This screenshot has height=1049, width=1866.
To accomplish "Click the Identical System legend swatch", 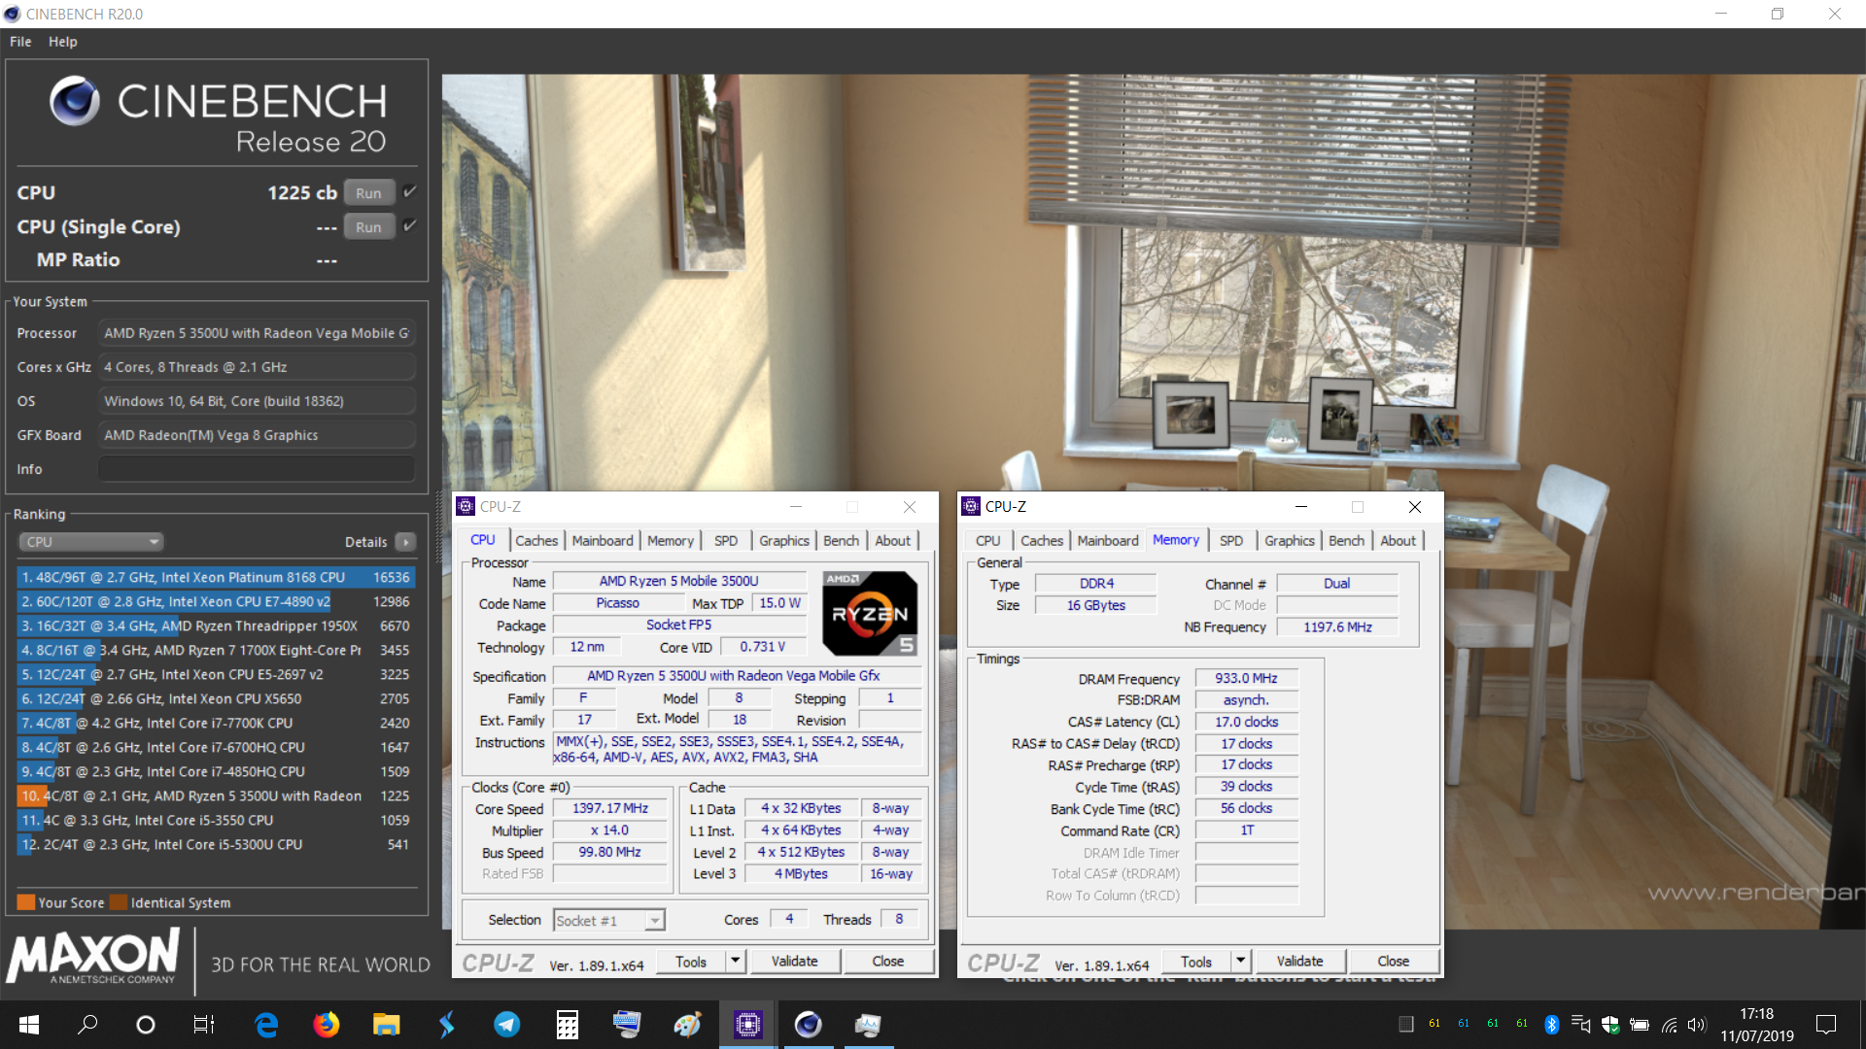I will point(119,902).
